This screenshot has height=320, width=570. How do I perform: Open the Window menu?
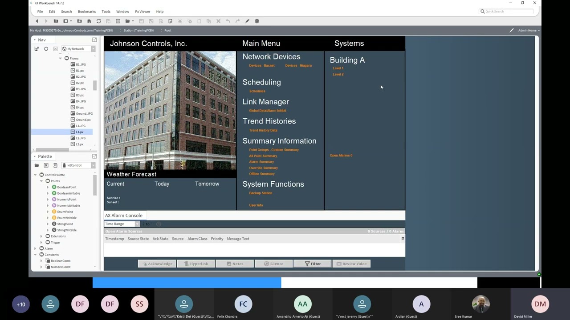122,12
